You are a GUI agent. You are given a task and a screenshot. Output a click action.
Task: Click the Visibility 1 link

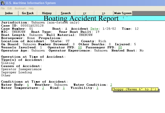[97, 88]
